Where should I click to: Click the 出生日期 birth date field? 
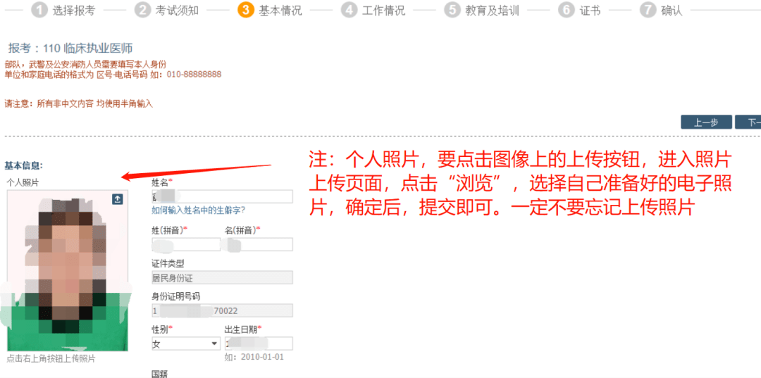(x=258, y=344)
